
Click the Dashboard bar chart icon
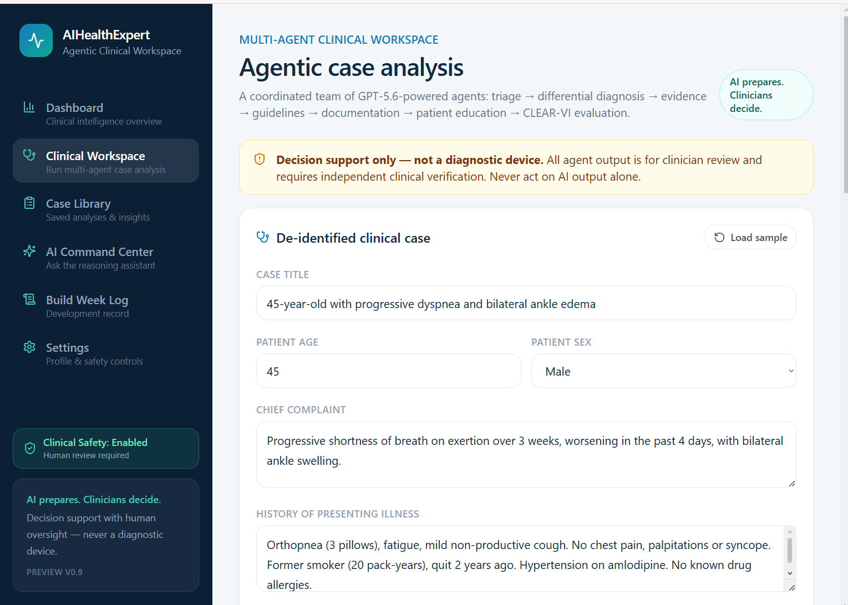[x=29, y=107]
